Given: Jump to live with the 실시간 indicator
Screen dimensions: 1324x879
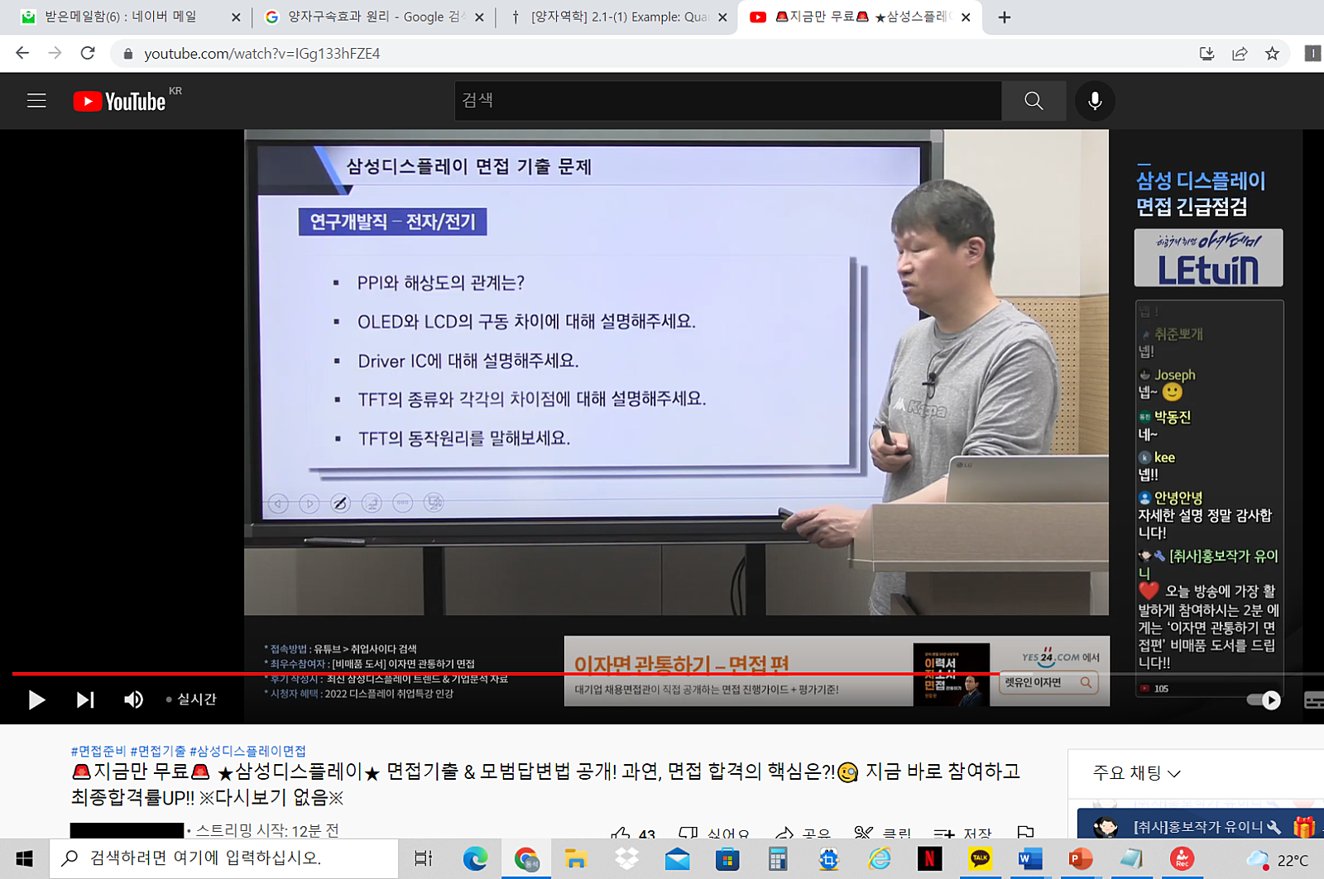Looking at the screenshot, I should coord(192,700).
